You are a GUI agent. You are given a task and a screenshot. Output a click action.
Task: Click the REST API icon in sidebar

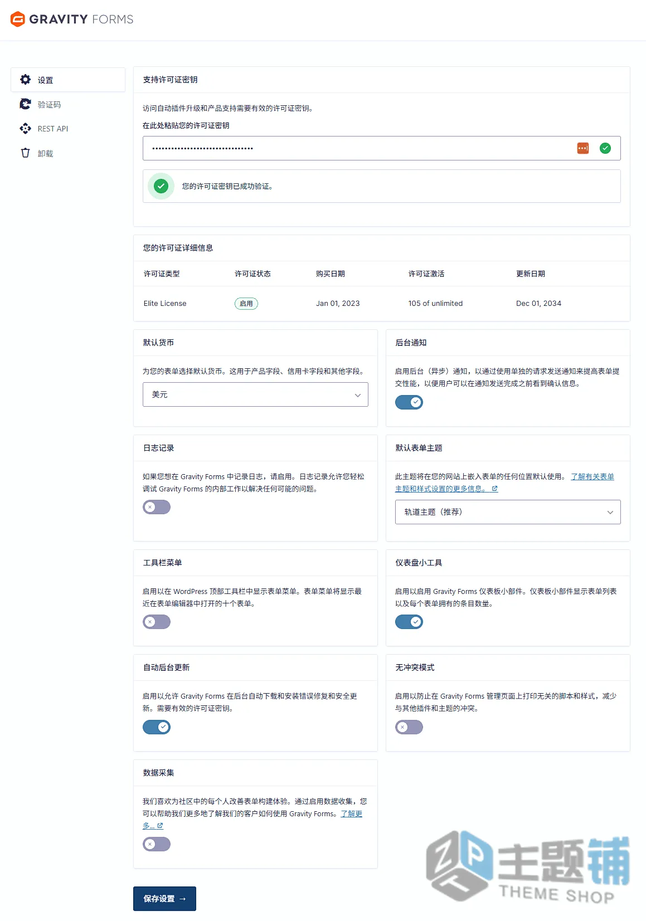25,129
